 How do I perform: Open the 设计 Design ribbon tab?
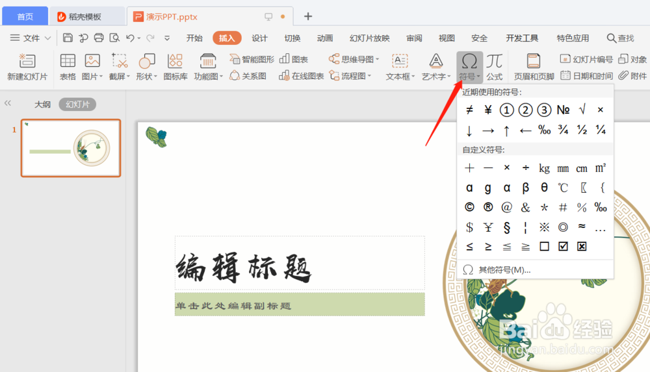click(259, 38)
